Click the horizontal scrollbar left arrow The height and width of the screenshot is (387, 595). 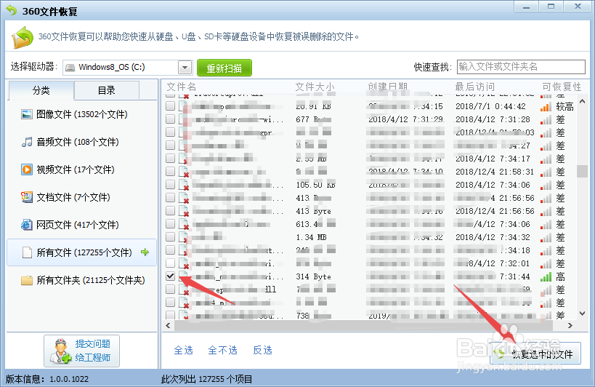[x=168, y=325]
